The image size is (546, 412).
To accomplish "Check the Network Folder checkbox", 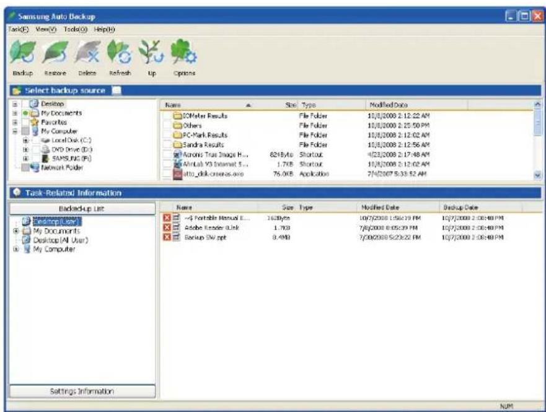I will (x=25, y=167).
